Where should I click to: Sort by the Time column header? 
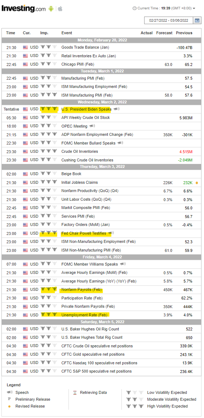pyautogui.click(x=11, y=33)
